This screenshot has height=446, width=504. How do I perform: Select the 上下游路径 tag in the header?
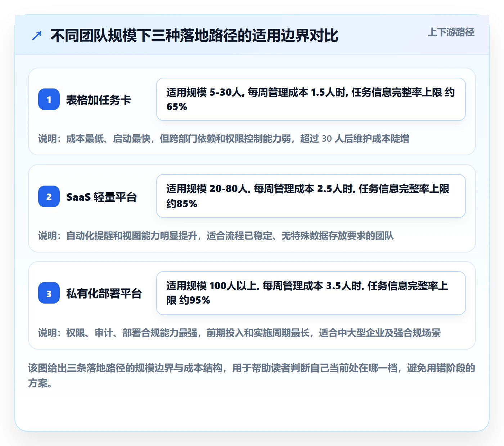451,32
